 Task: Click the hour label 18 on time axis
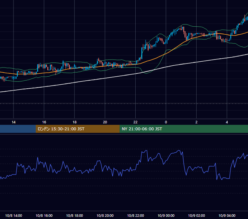74,122
